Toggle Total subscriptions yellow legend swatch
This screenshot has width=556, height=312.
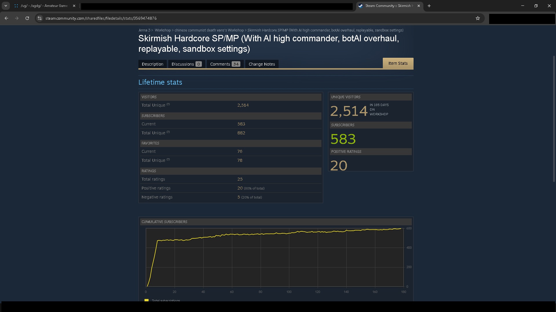coord(147,300)
